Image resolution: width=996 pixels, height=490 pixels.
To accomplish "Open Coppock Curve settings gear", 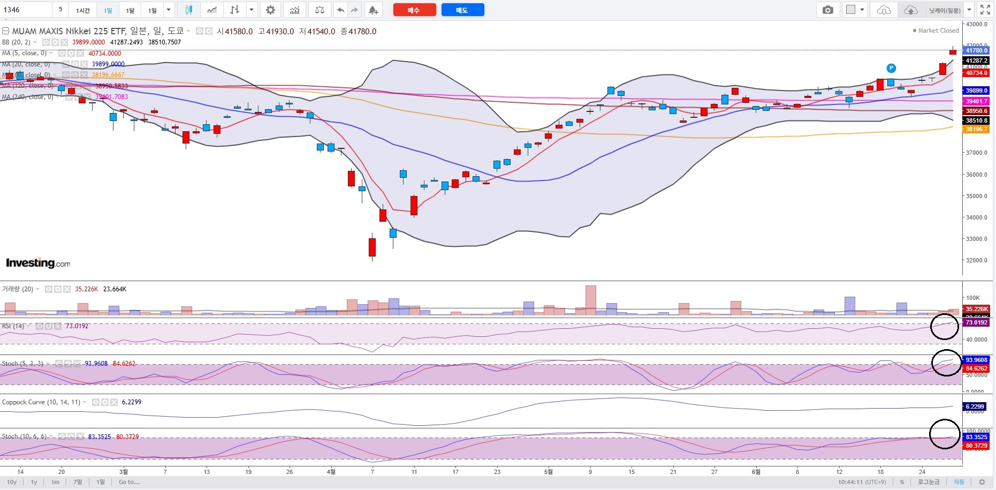I will click(x=105, y=402).
